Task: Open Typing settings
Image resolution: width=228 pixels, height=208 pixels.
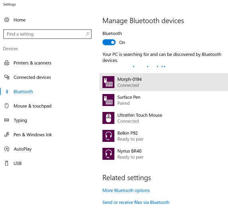Action: click(20, 120)
